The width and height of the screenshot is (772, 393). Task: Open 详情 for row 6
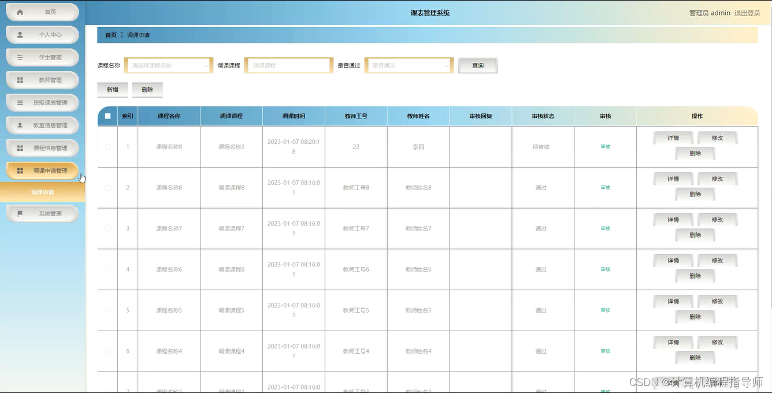[x=673, y=343]
